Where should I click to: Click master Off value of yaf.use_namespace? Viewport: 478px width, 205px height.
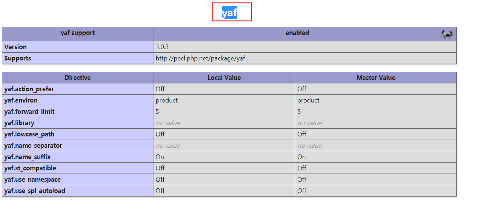coord(302,180)
